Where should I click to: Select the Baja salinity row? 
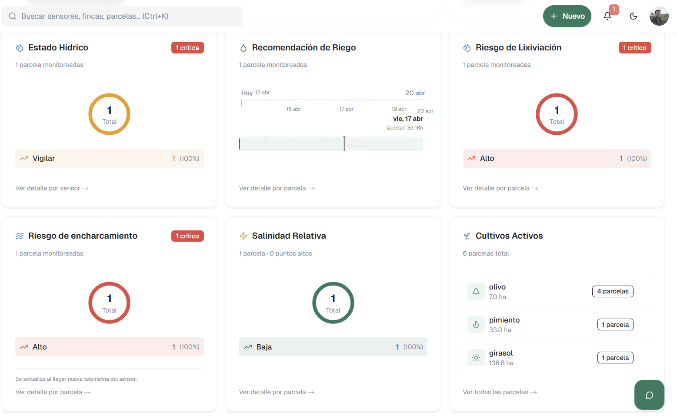tap(333, 347)
